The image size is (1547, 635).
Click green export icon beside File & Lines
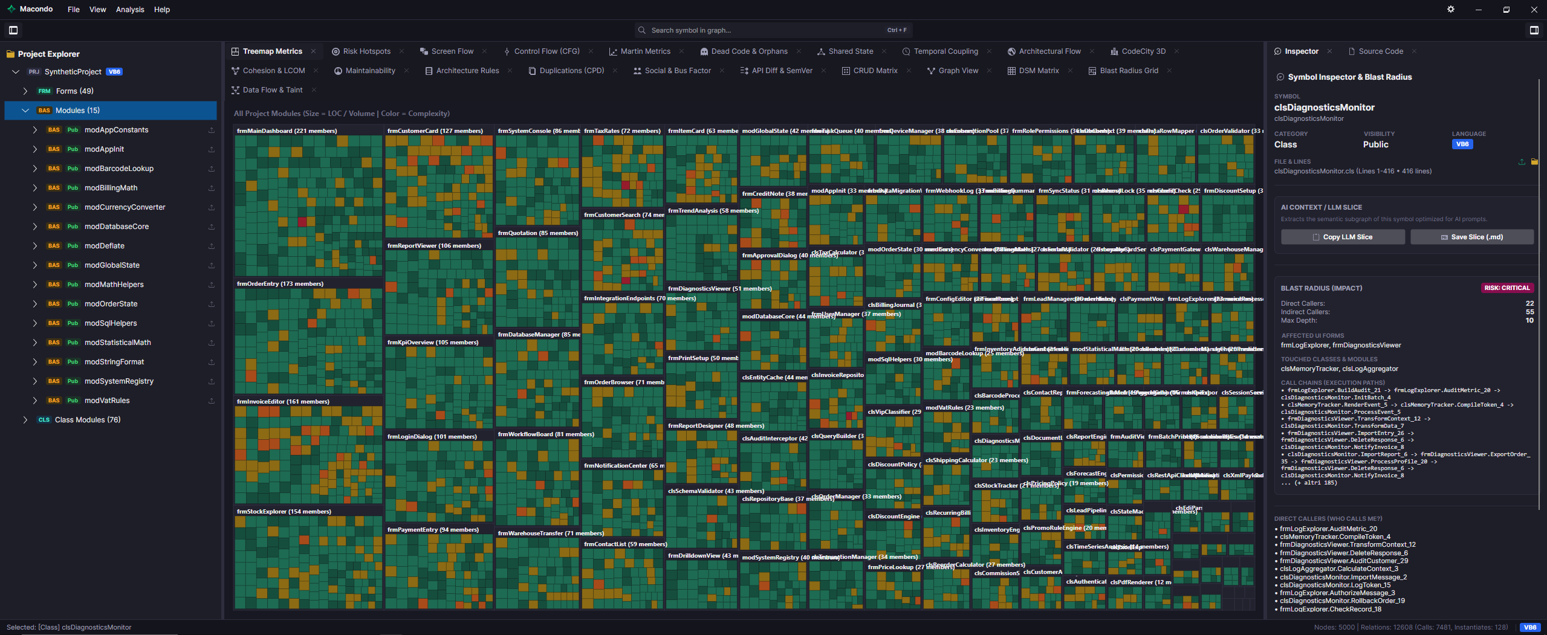(1522, 162)
